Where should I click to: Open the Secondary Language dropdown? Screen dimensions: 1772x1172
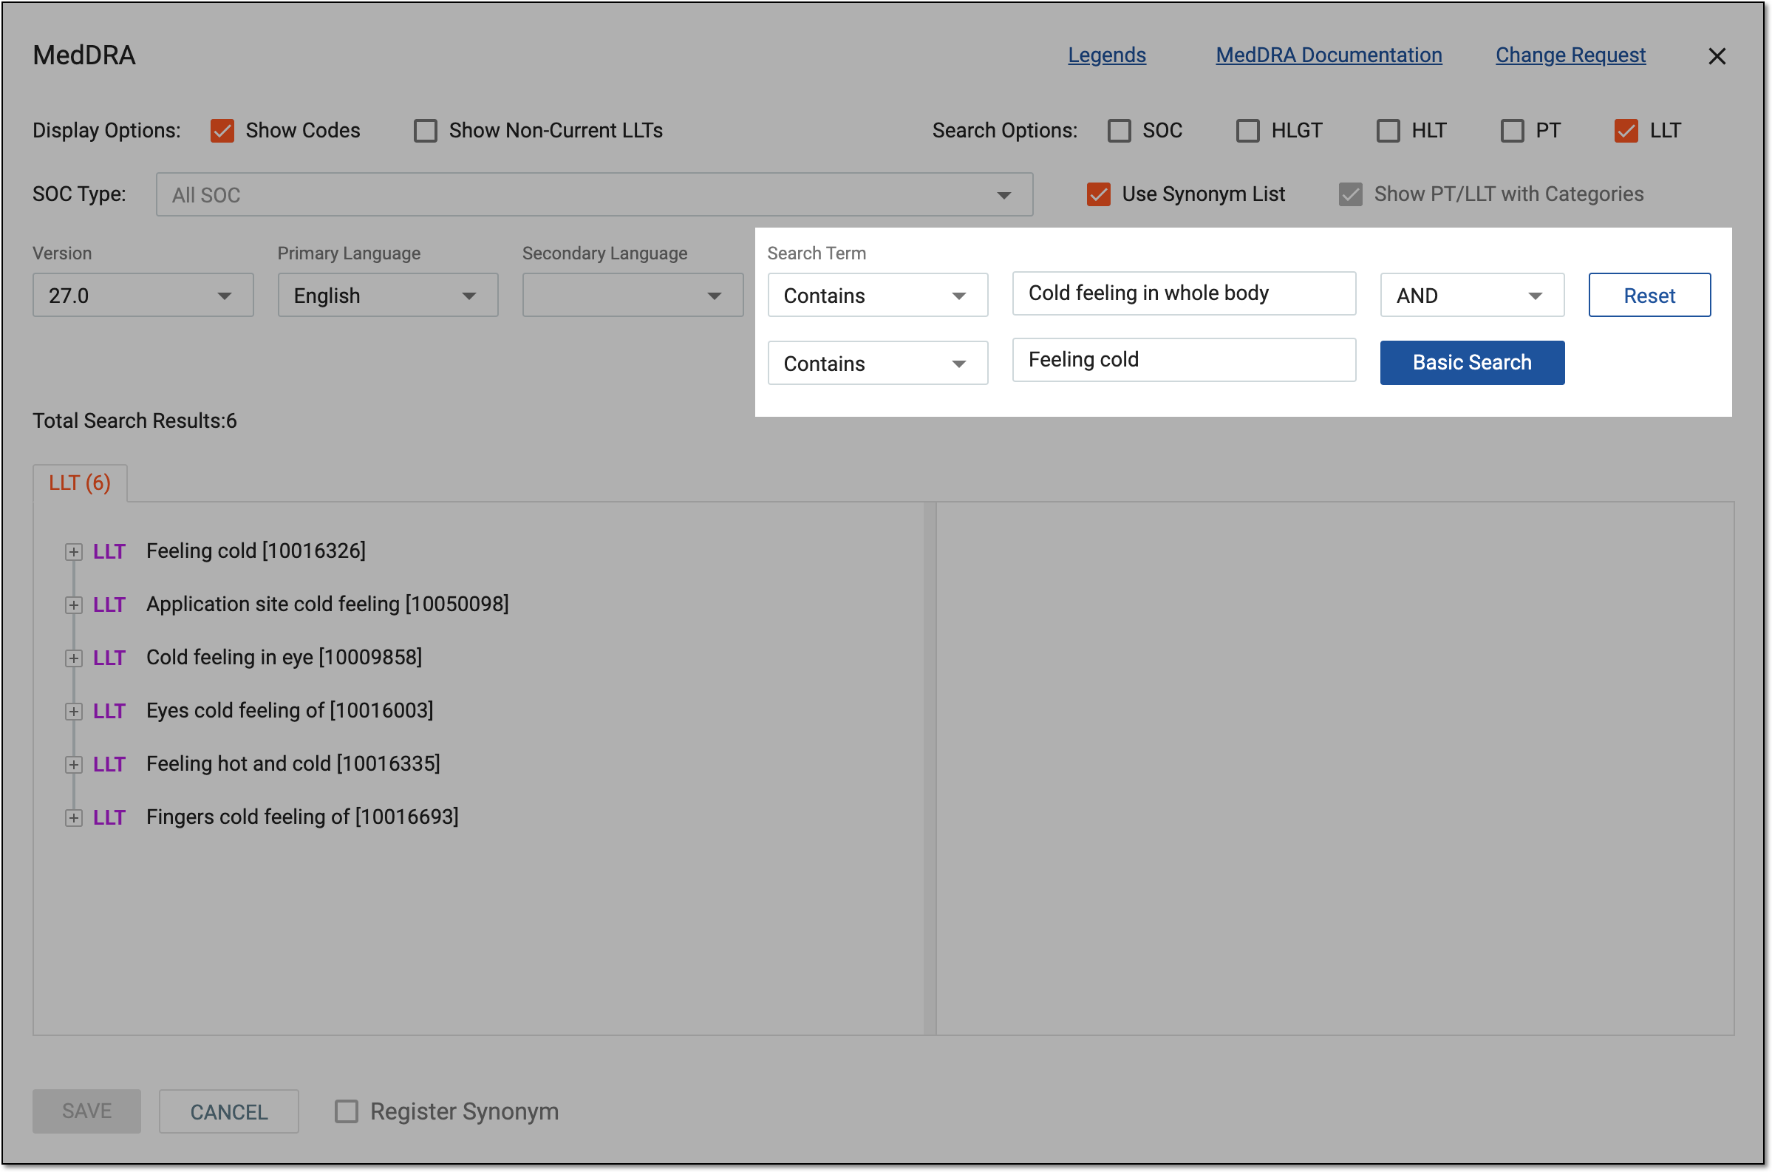tap(633, 296)
